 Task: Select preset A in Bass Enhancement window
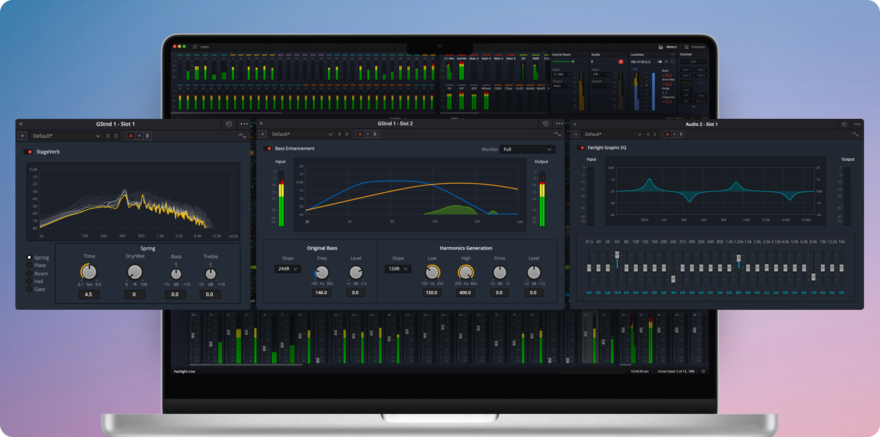pyautogui.click(x=360, y=134)
